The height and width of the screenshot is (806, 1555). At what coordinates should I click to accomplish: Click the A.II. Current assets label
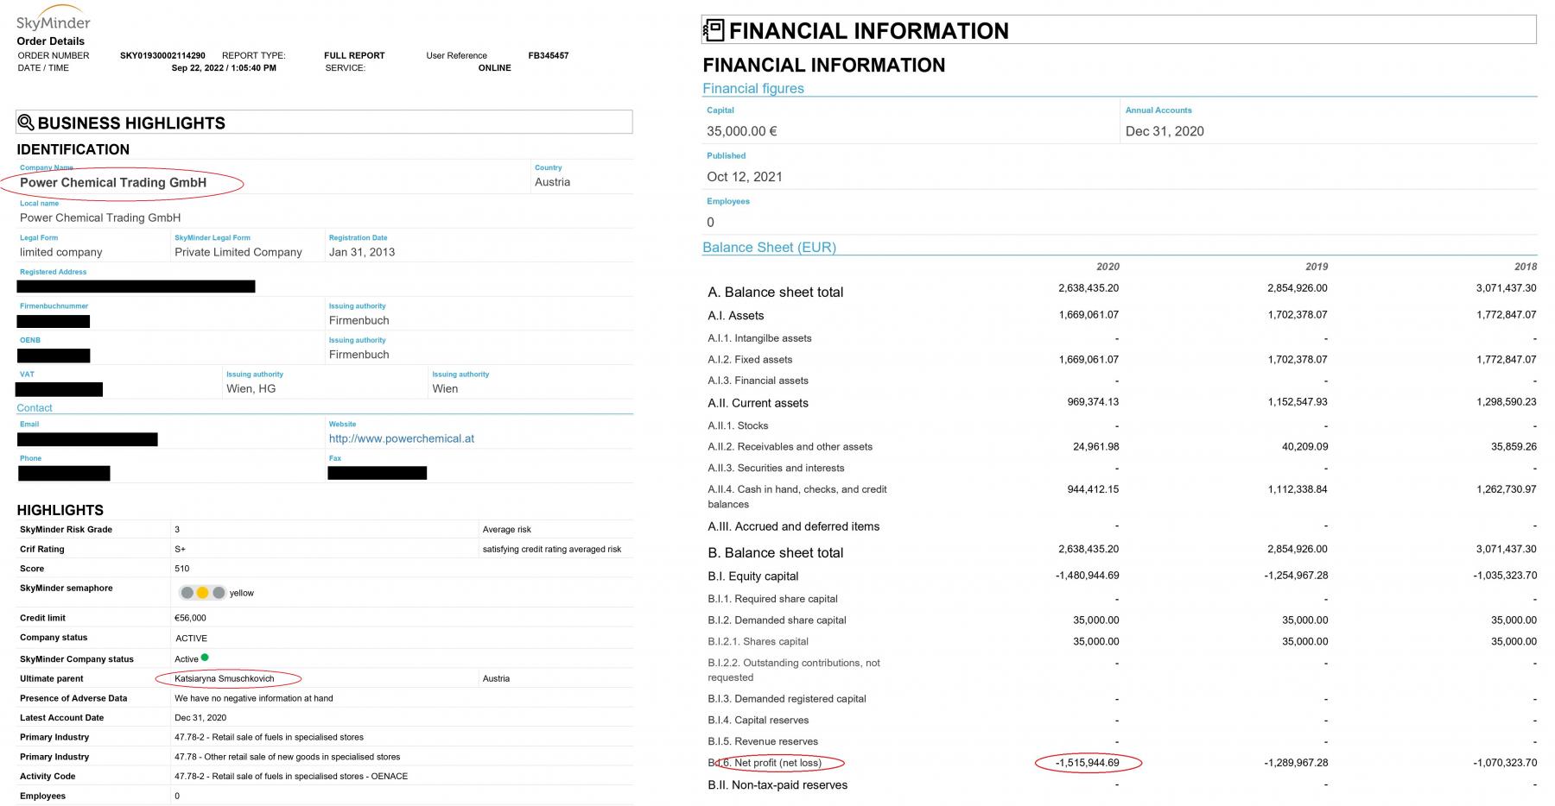pyautogui.click(x=758, y=403)
